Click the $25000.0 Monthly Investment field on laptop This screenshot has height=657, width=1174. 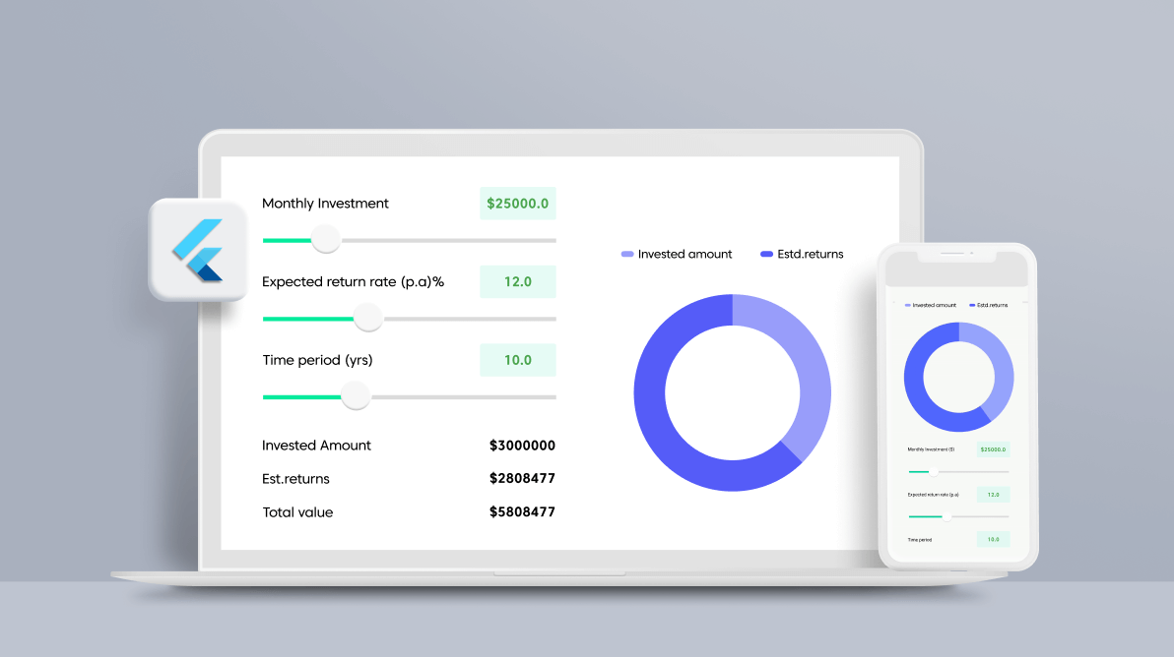point(518,204)
